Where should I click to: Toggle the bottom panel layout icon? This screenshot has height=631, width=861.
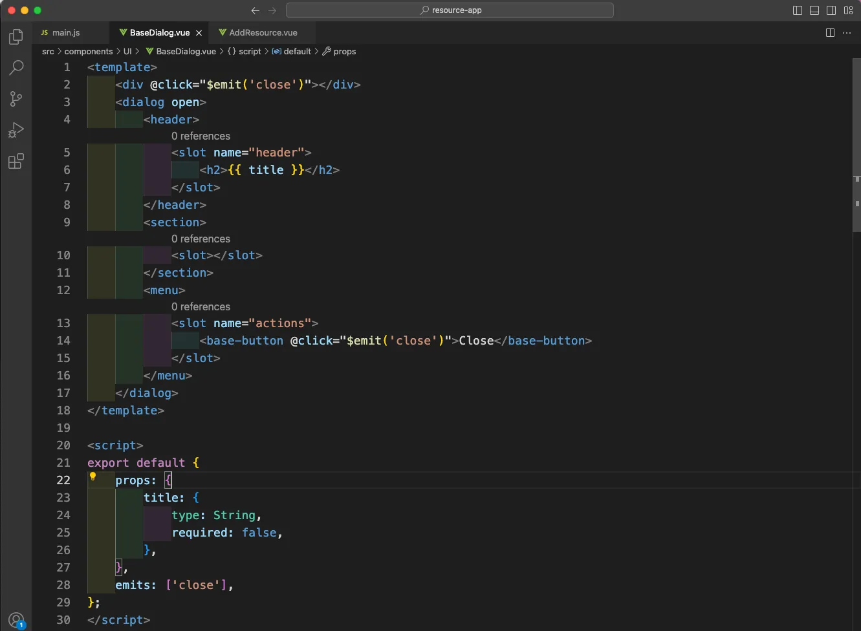(x=814, y=10)
